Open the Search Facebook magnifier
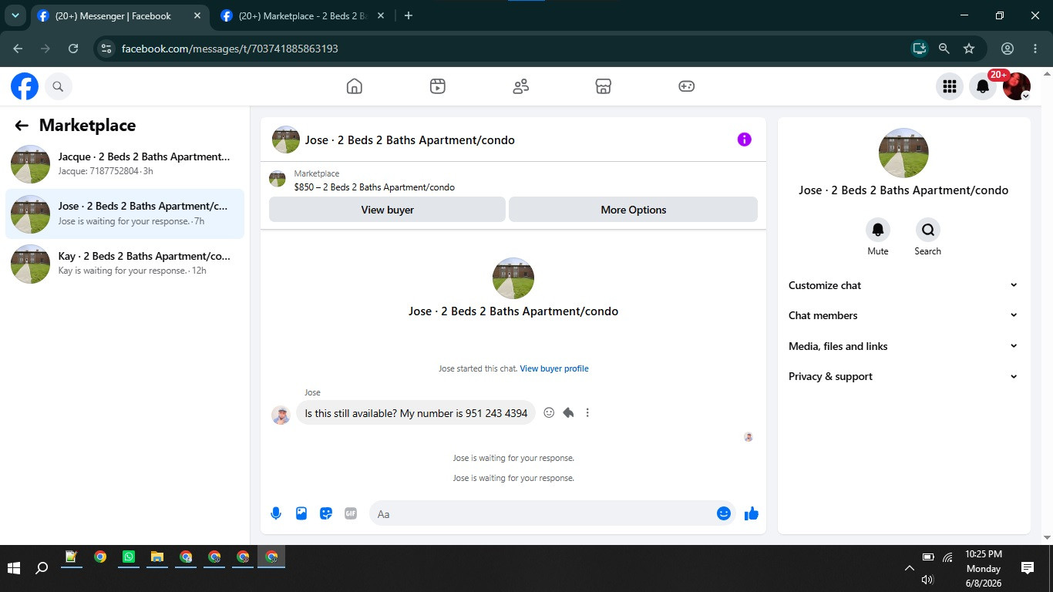Screen dimensions: 1053x592 point(59,86)
